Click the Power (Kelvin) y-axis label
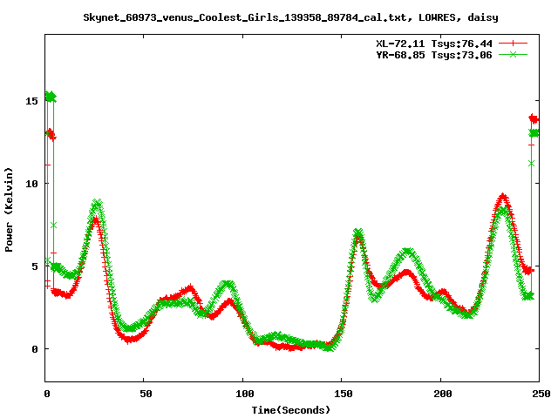This screenshot has height=418, width=558. pyautogui.click(x=10, y=209)
